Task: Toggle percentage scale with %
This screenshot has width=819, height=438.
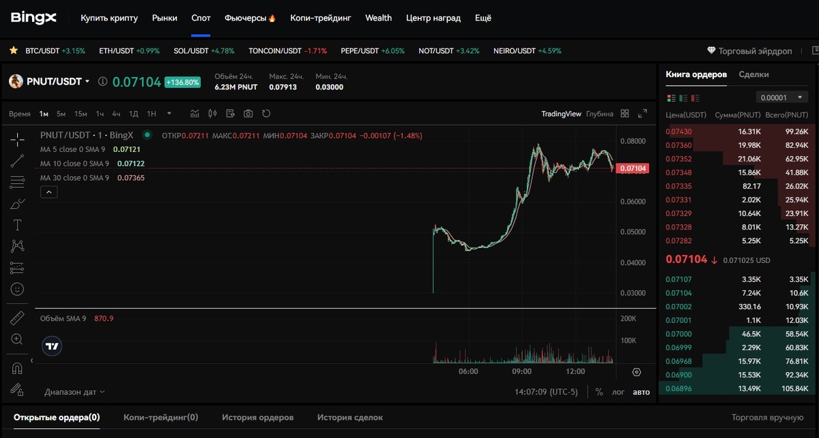Action: click(599, 392)
